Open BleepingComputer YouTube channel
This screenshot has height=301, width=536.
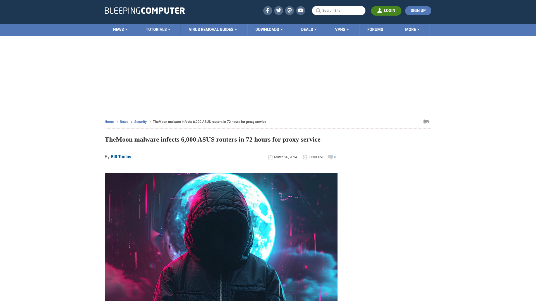[x=301, y=10]
